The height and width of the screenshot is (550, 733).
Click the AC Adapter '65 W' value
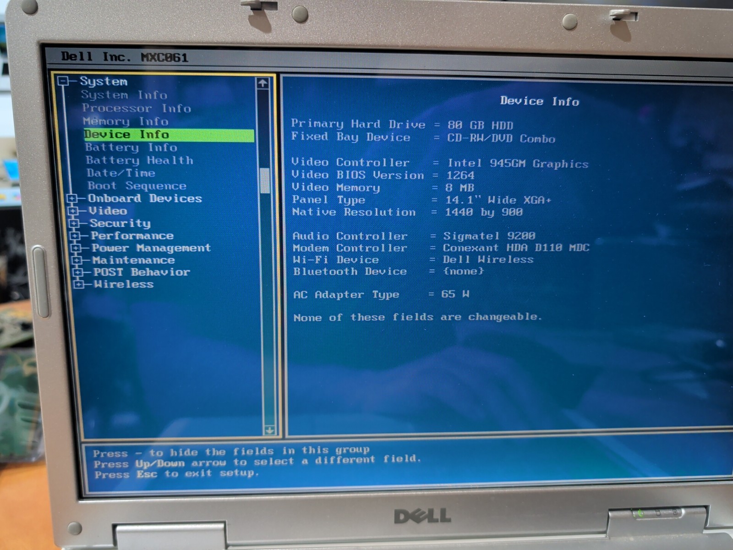pos(455,294)
